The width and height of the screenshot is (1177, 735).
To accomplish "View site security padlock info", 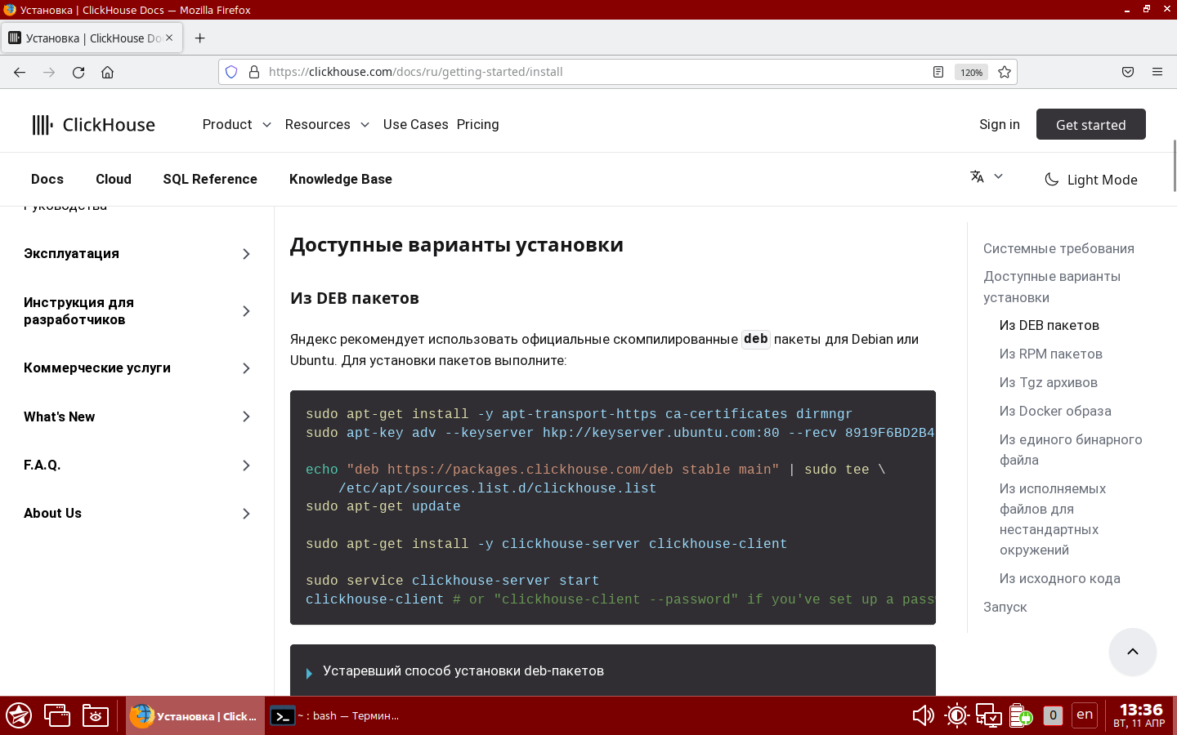I will (253, 72).
